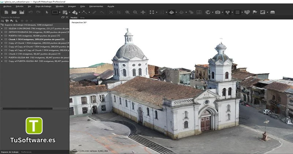
Task: Open the Archivo menu
Action: [7, 6]
